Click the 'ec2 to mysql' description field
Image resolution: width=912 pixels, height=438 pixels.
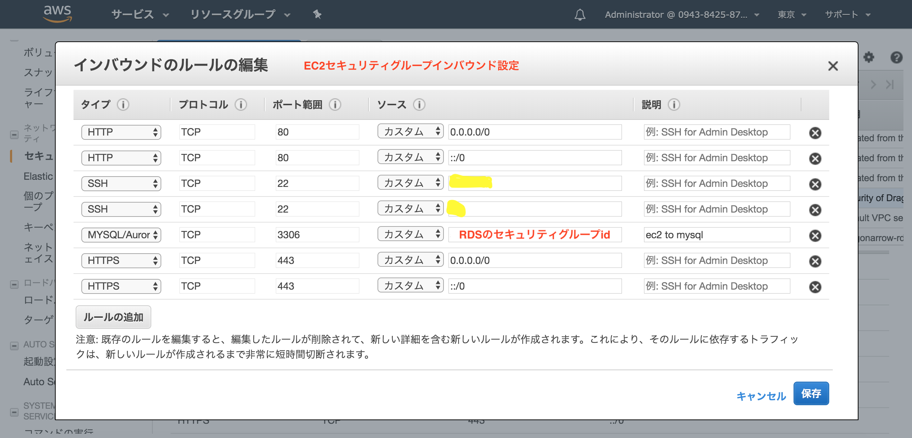pos(716,235)
